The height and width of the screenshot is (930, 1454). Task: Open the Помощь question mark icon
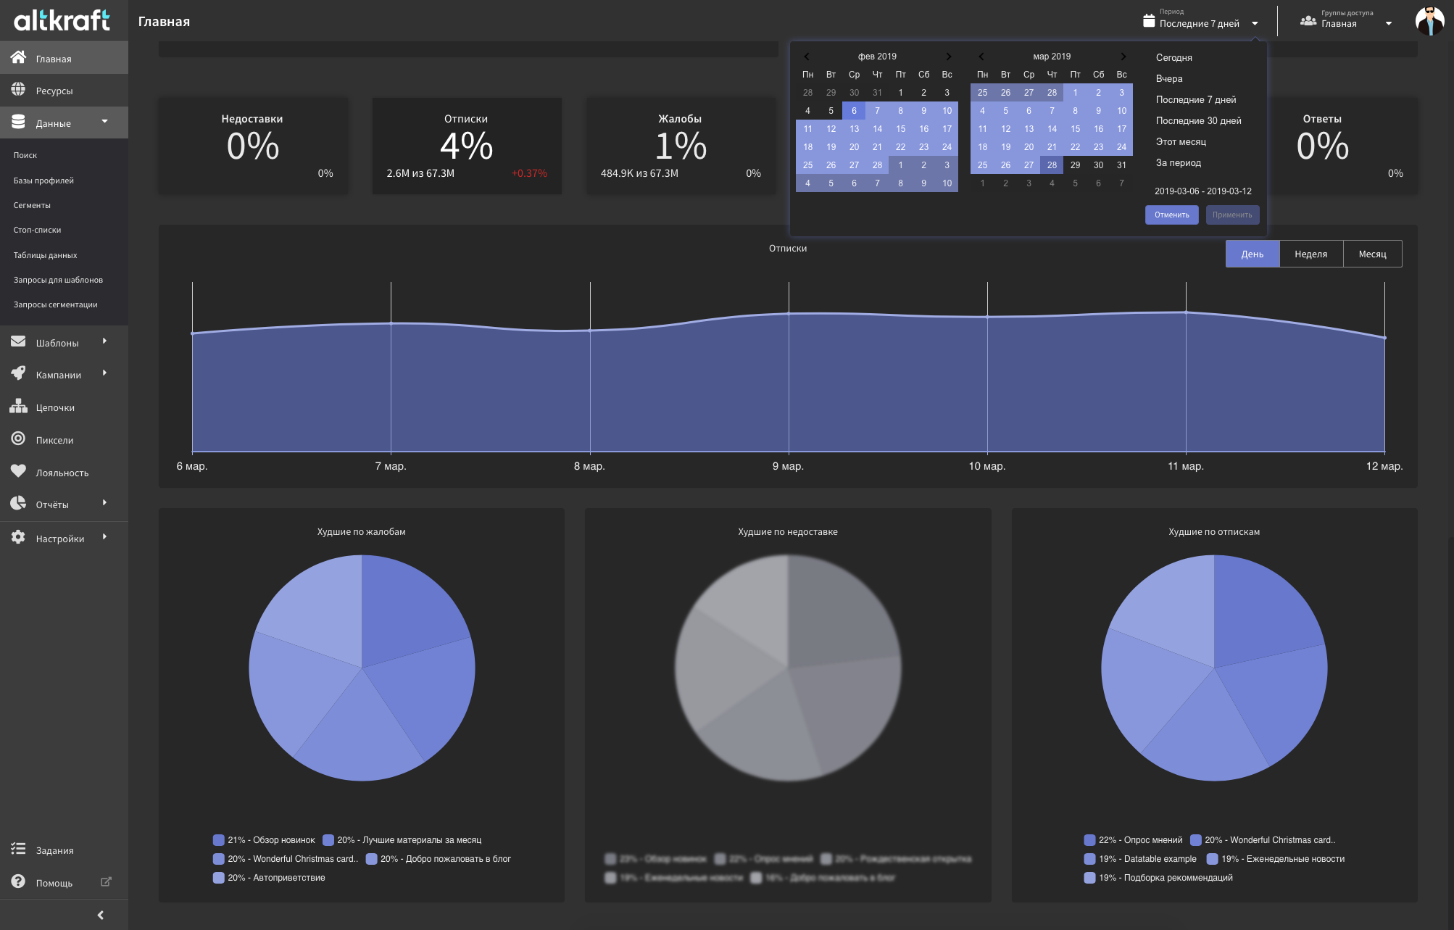coord(18,881)
